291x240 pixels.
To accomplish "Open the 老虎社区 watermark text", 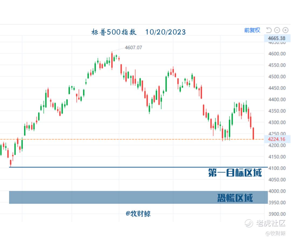I will coord(271,223).
